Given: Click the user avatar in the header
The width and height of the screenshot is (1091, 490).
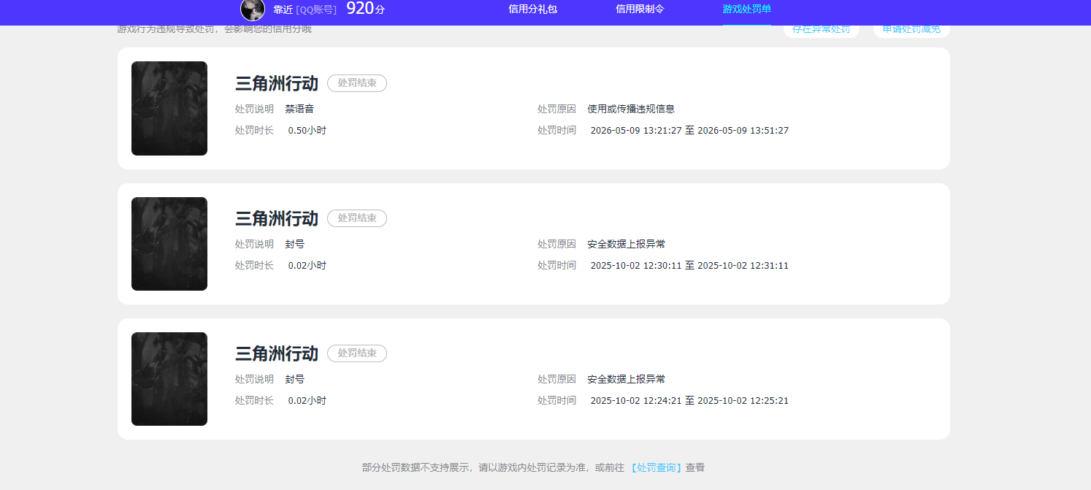Looking at the screenshot, I should tap(253, 9).
